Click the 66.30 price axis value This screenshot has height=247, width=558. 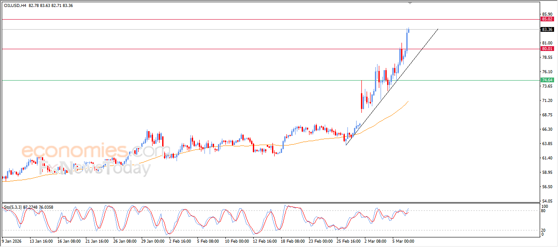(547, 129)
